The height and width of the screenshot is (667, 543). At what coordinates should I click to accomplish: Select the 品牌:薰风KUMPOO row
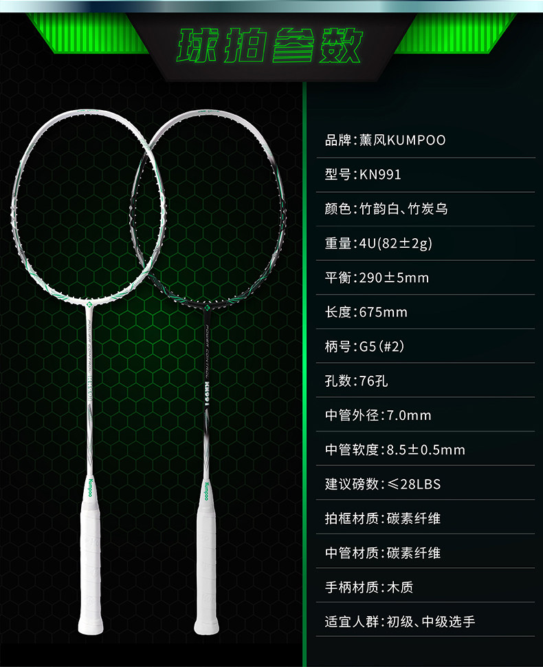425,140
